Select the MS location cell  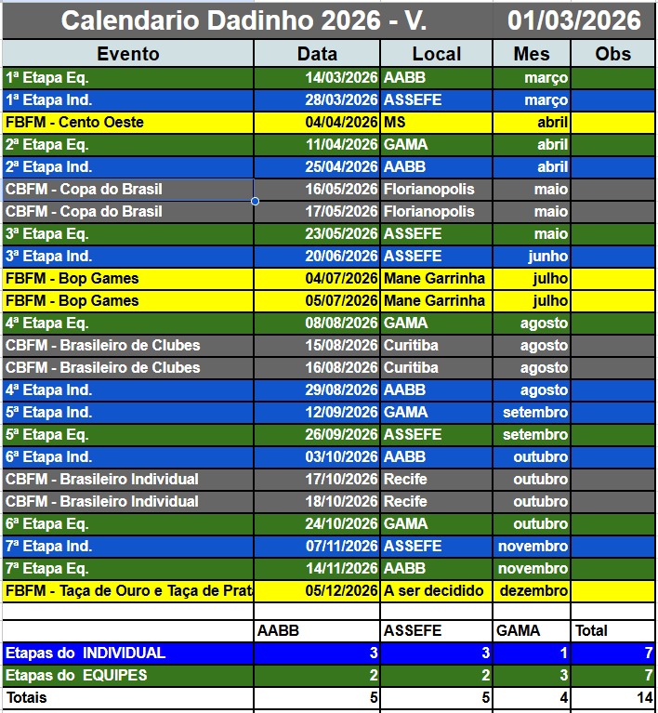pos(436,123)
